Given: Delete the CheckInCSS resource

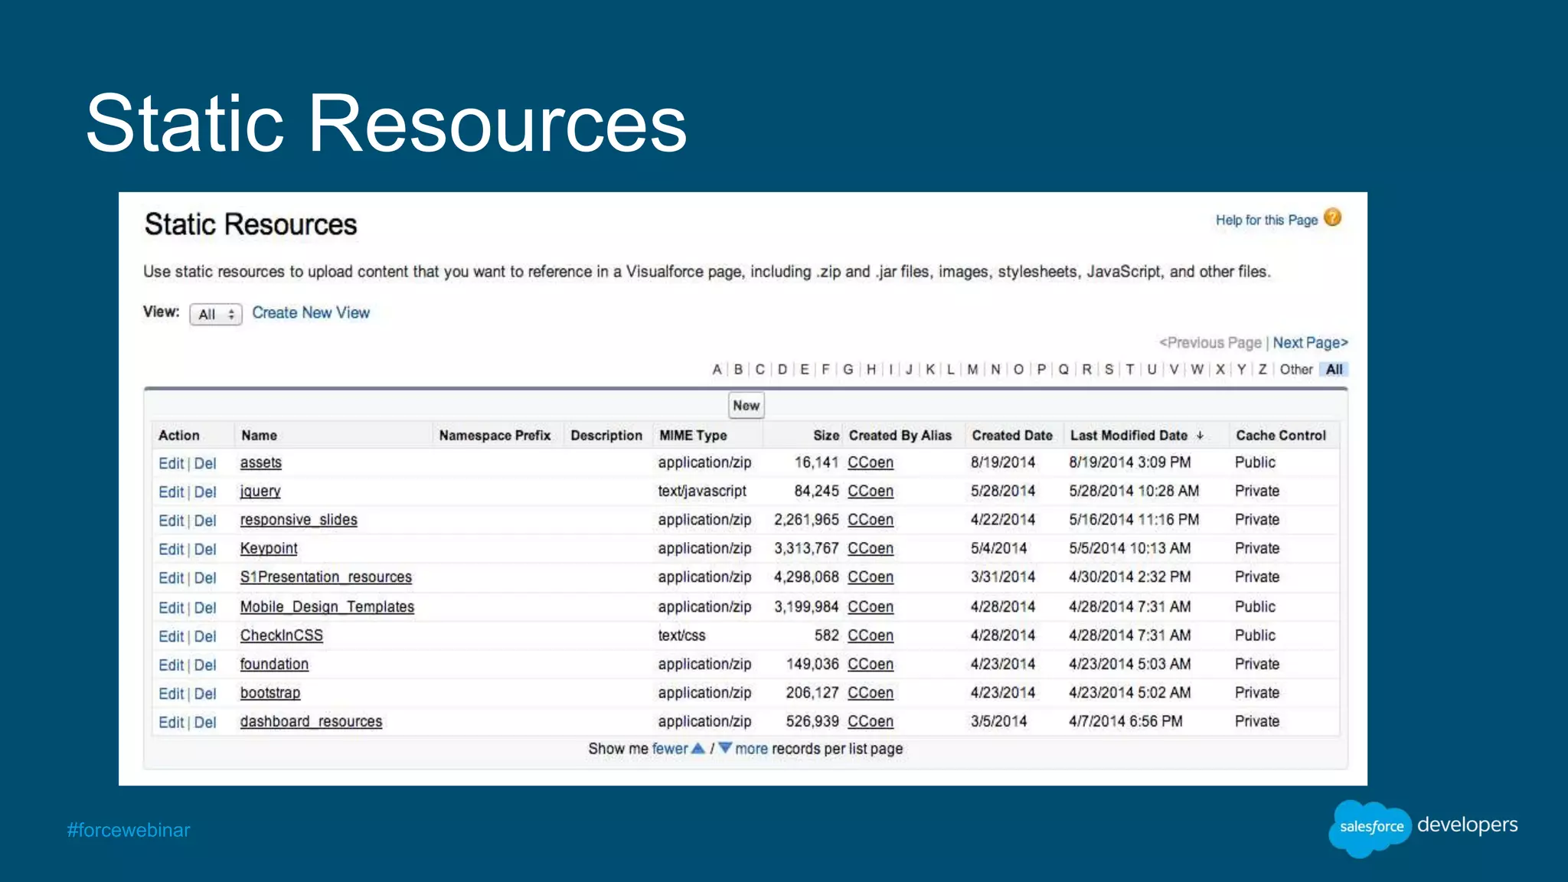Looking at the screenshot, I should [205, 636].
